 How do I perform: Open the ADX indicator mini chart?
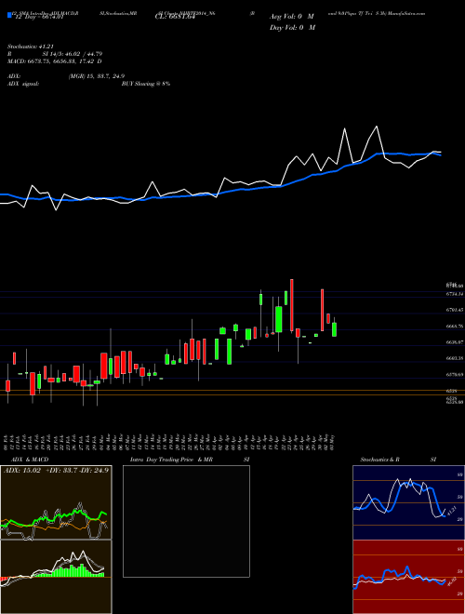(x=56, y=502)
